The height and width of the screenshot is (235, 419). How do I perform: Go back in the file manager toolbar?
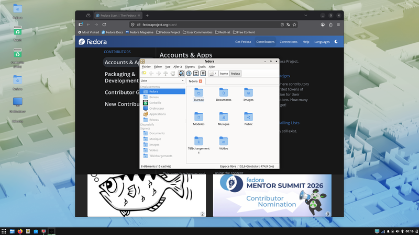coord(151,73)
